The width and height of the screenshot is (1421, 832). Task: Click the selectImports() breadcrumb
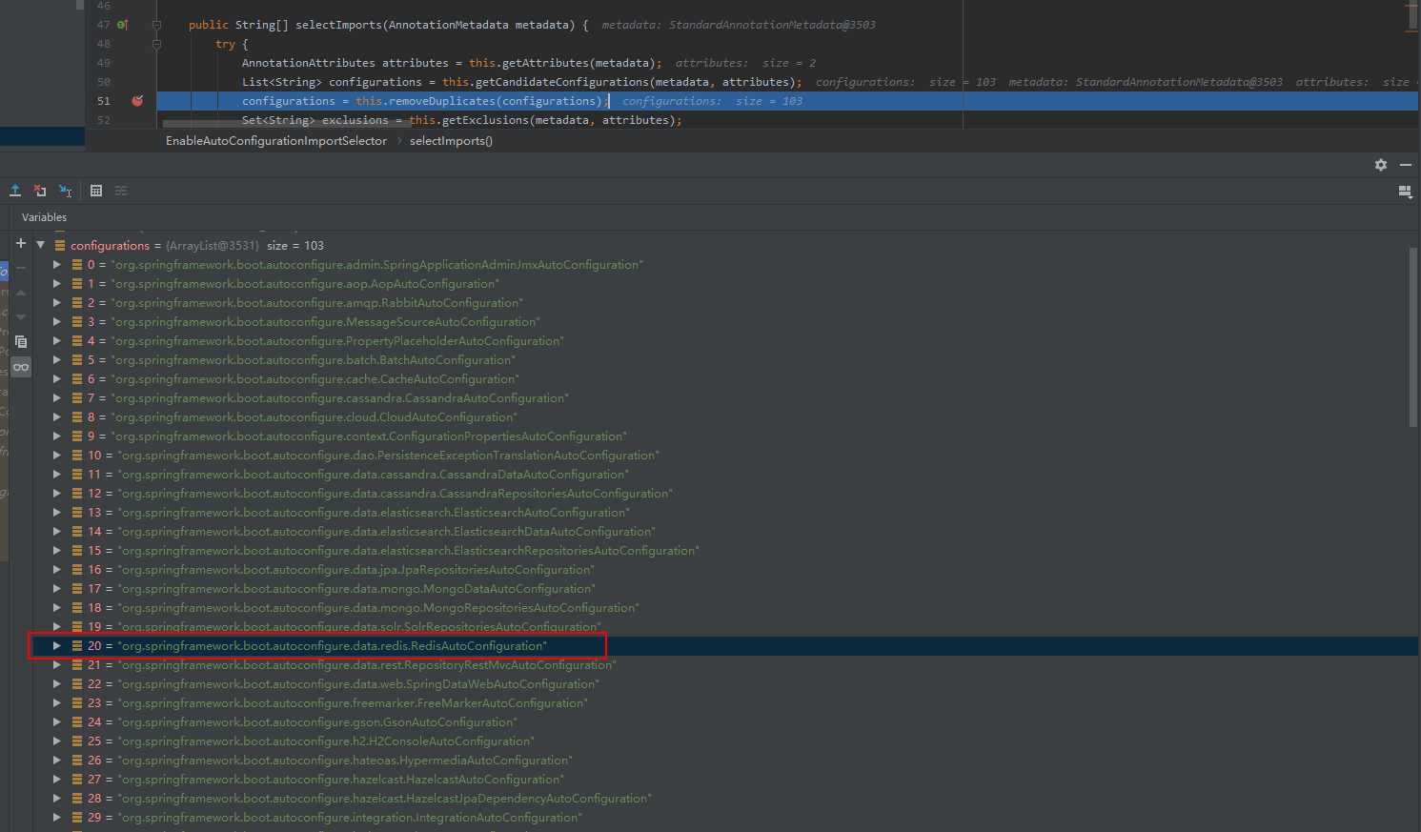pos(451,141)
